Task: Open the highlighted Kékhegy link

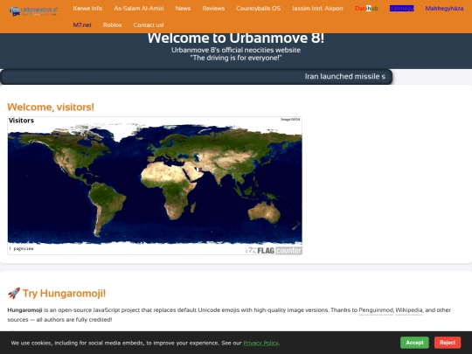Action: (401, 9)
